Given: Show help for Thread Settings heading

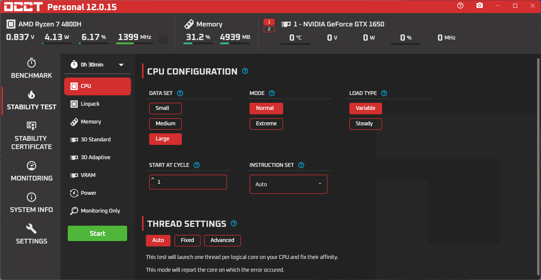Looking at the screenshot, I should pos(234,223).
